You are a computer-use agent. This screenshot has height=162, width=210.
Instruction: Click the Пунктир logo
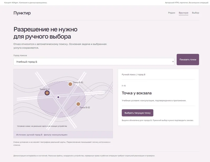[22, 13]
